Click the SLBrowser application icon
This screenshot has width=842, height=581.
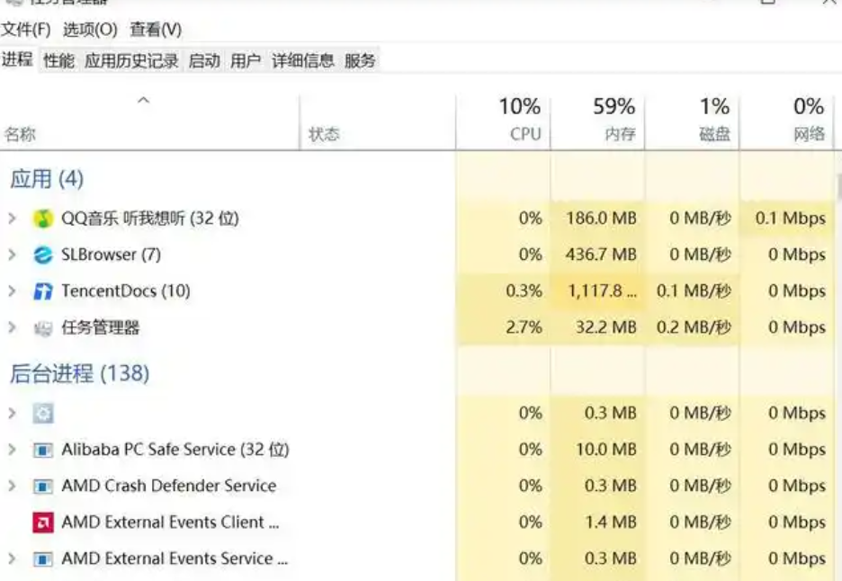43,255
